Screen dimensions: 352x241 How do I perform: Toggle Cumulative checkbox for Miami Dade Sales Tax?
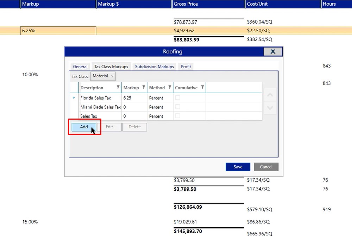tap(178, 107)
